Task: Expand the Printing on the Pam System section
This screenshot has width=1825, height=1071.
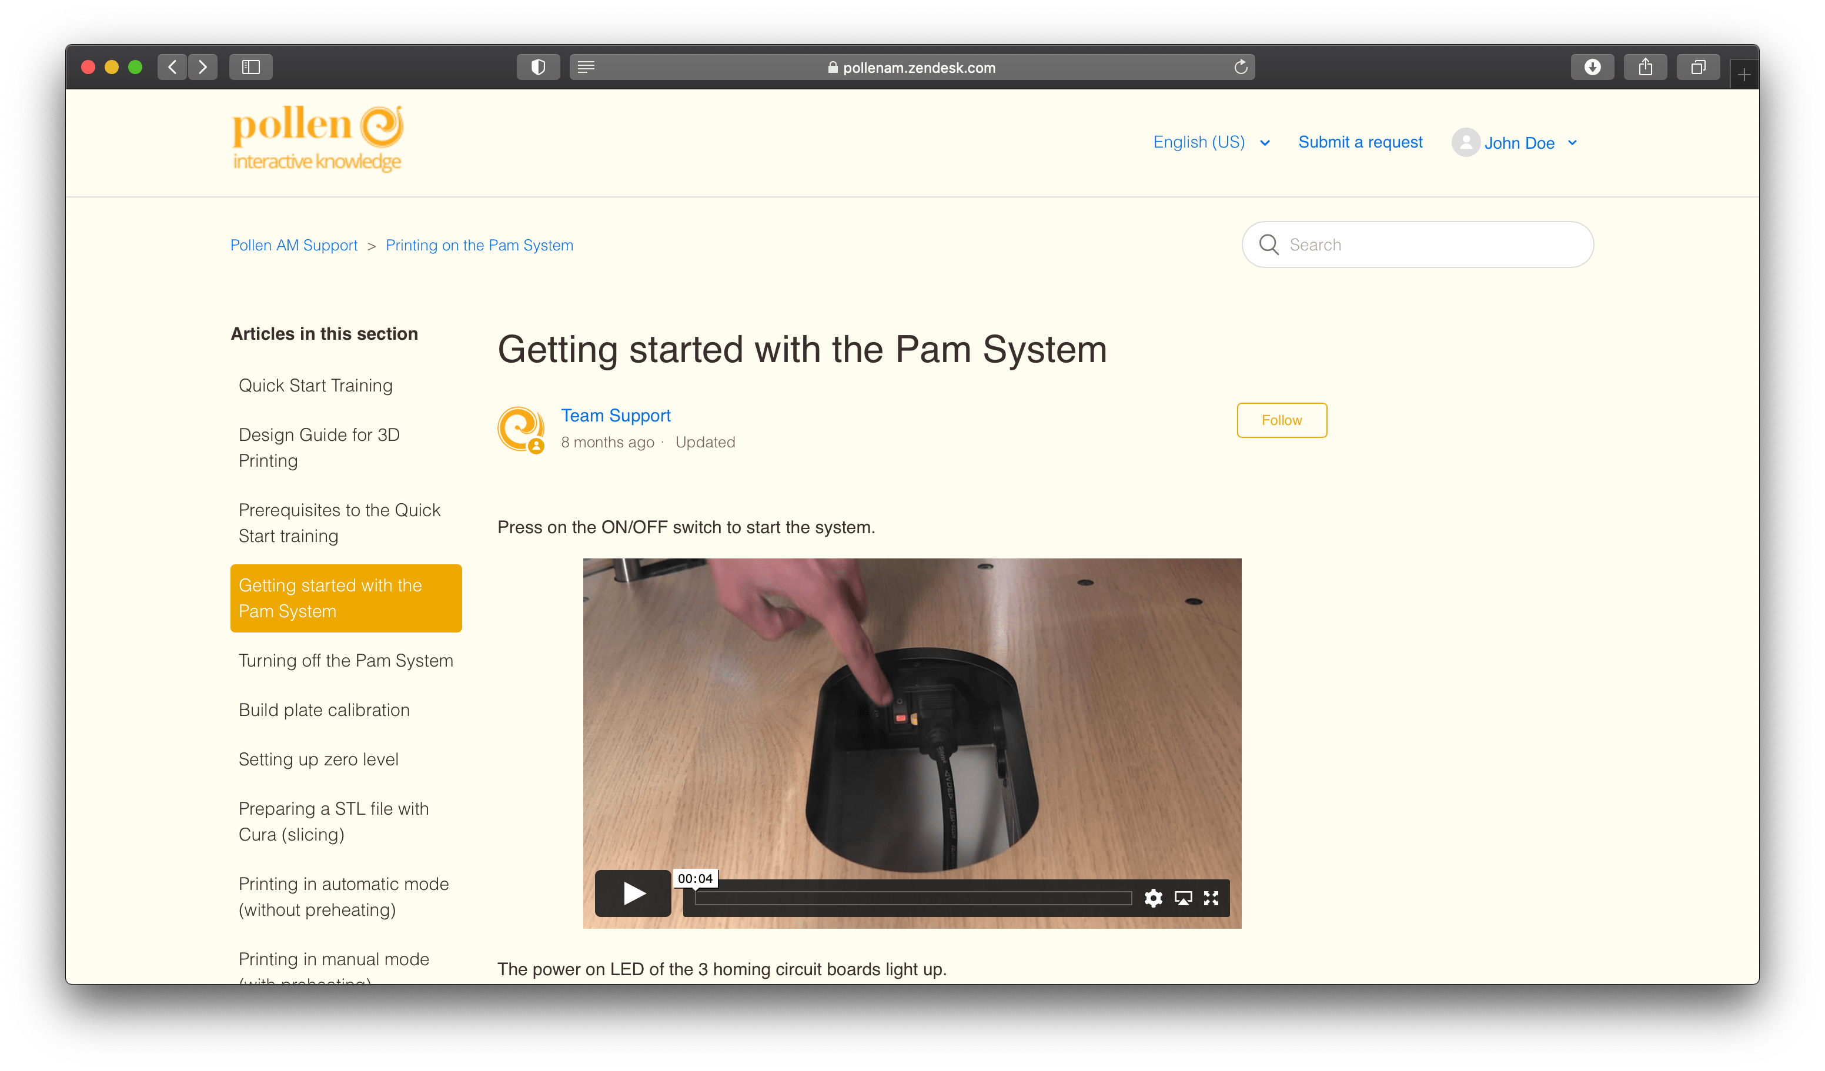Action: pyautogui.click(x=481, y=243)
